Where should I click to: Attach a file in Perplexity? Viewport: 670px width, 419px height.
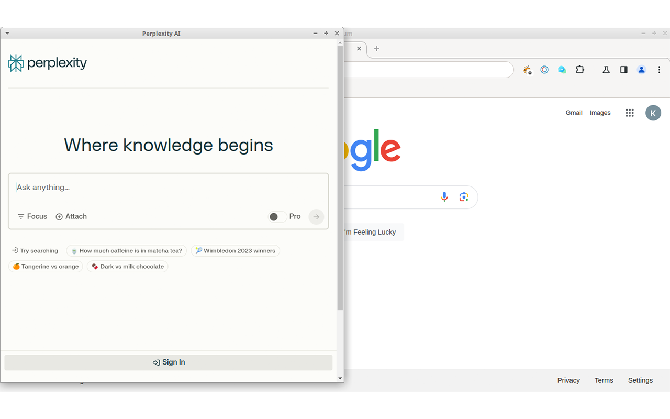71,216
